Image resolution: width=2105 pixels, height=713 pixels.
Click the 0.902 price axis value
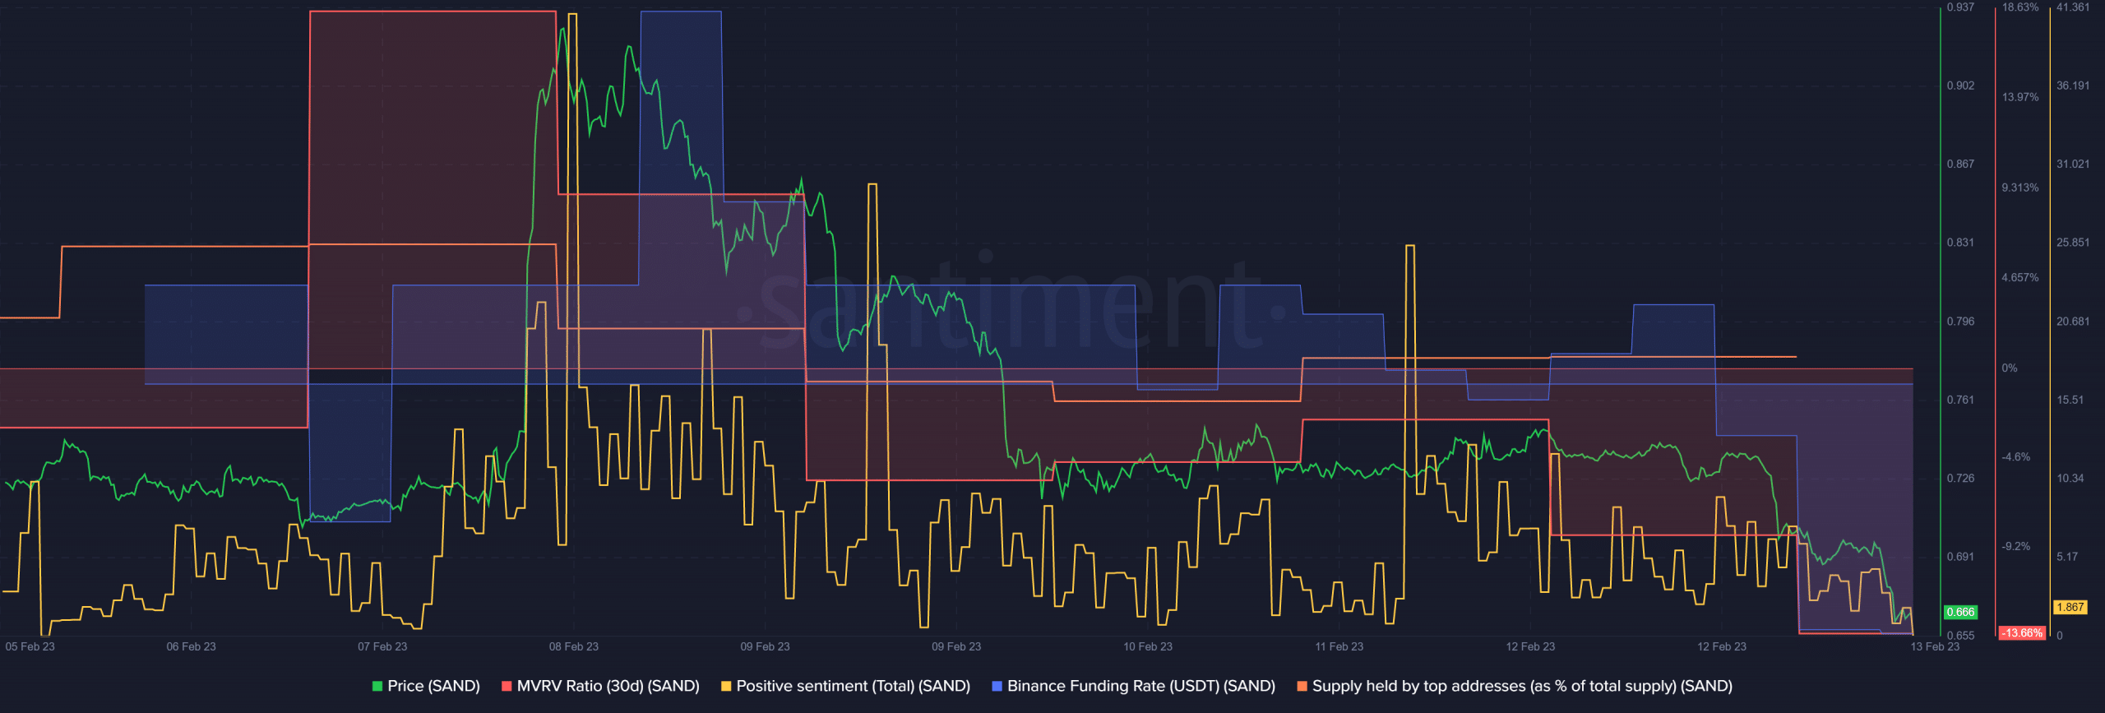tap(1960, 86)
